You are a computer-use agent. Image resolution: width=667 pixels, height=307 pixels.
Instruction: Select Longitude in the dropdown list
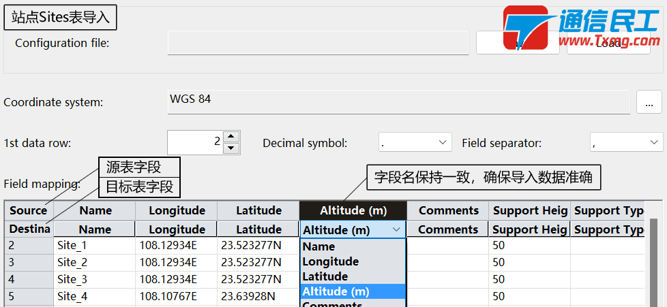(x=352, y=261)
